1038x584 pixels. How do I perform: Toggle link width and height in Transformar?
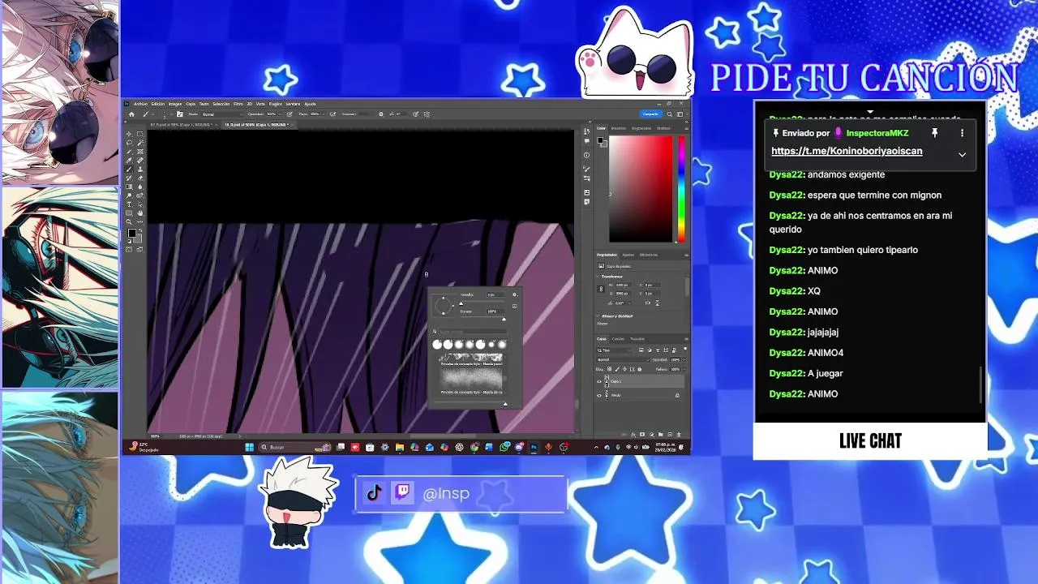[x=601, y=289]
